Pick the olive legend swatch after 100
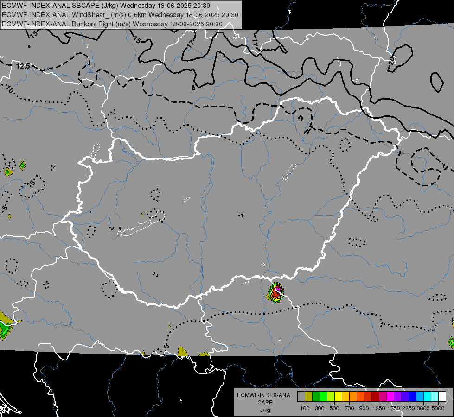 click(309, 397)
